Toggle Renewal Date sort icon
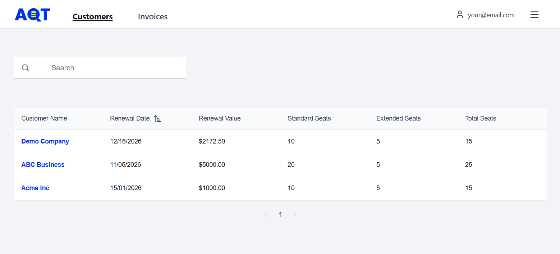The width and height of the screenshot is (560, 254). tap(157, 119)
